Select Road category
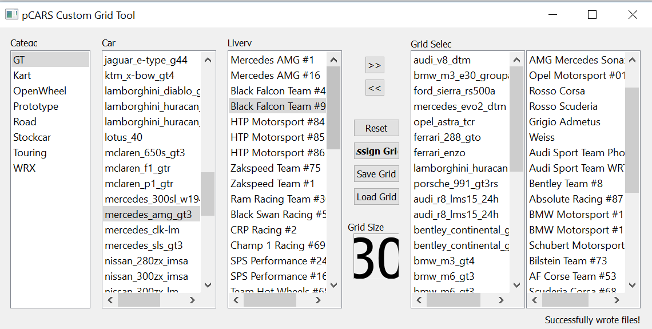This screenshot has height=329, width=652. [50, 122]
